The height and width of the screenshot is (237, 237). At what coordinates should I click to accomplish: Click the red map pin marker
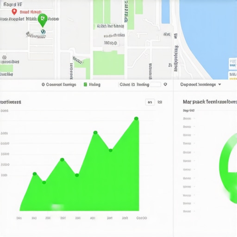(14, 12)
